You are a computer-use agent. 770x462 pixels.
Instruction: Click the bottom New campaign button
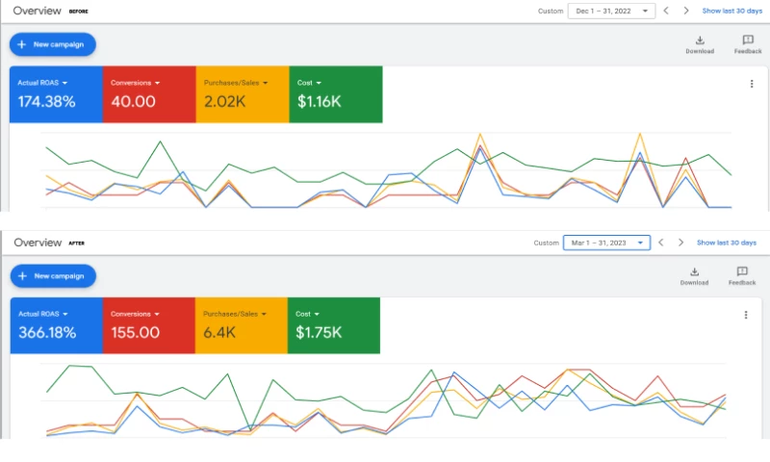[53, 276]
